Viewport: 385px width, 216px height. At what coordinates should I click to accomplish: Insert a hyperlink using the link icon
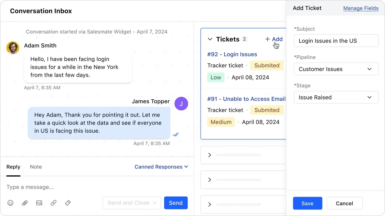pos(53,203)
